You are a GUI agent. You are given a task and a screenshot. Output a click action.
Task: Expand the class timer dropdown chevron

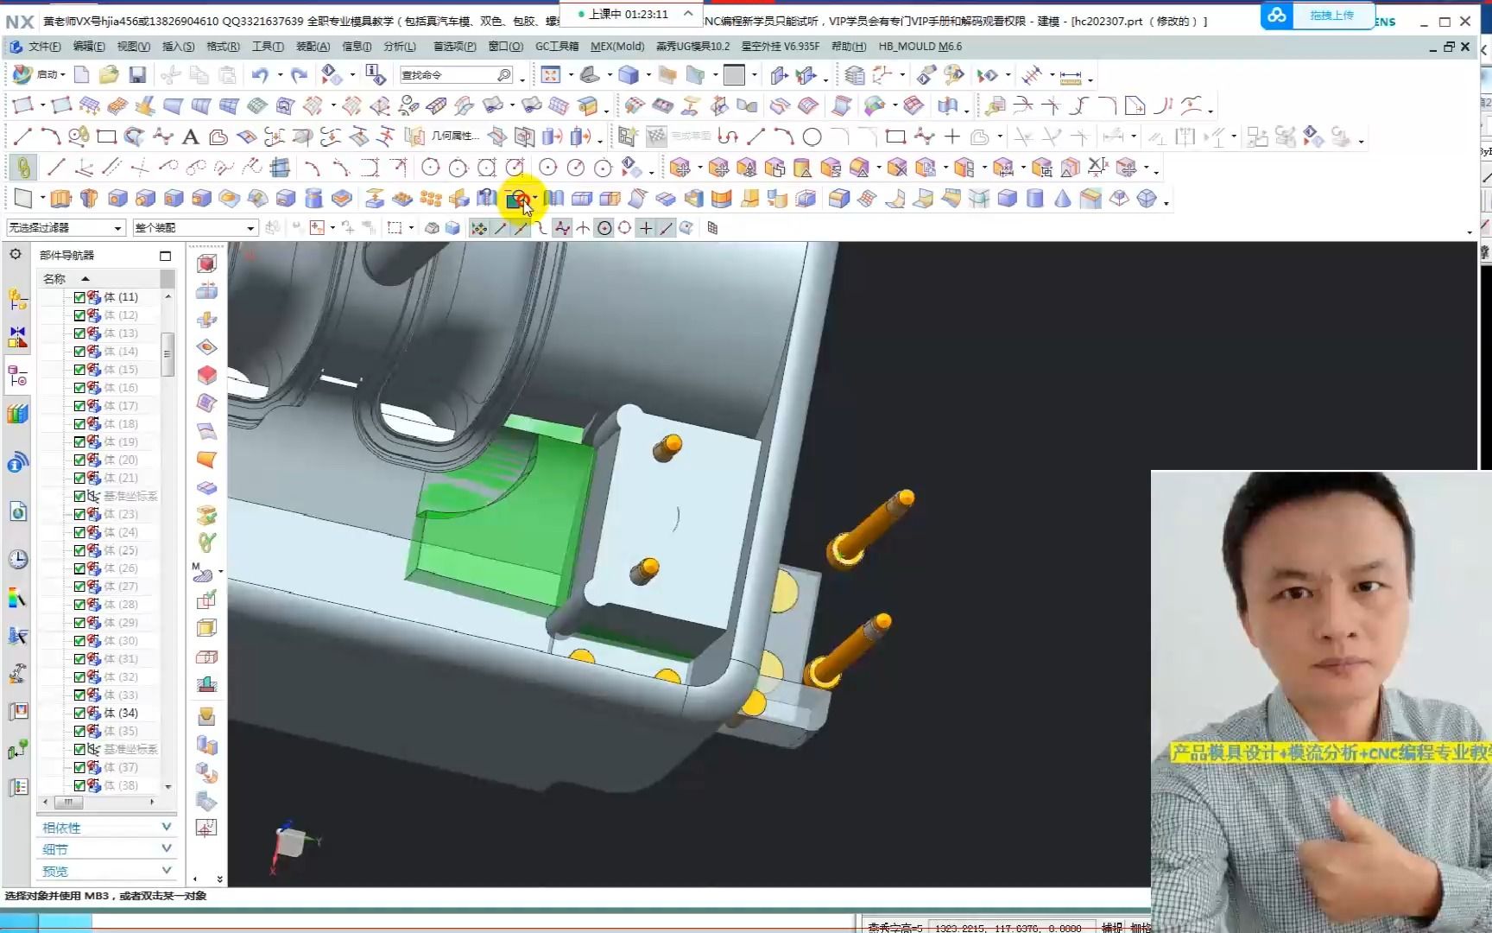pos(688,14)
